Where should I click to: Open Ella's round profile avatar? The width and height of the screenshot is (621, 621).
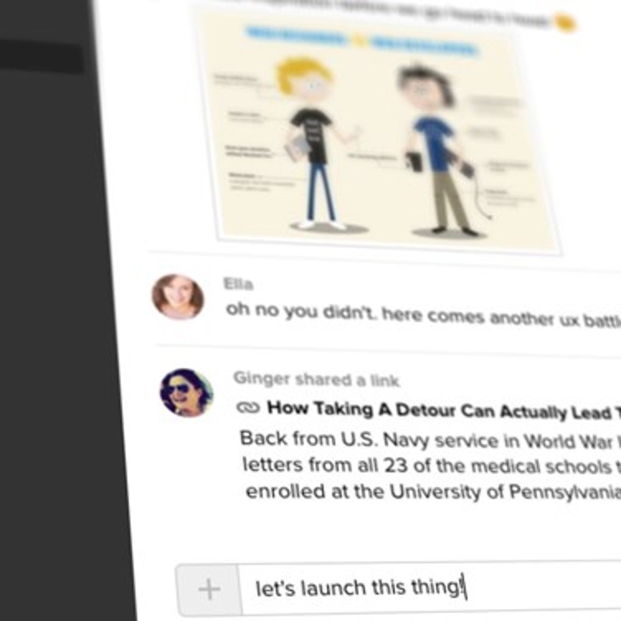pyautogui.click(x=178, y=297)
